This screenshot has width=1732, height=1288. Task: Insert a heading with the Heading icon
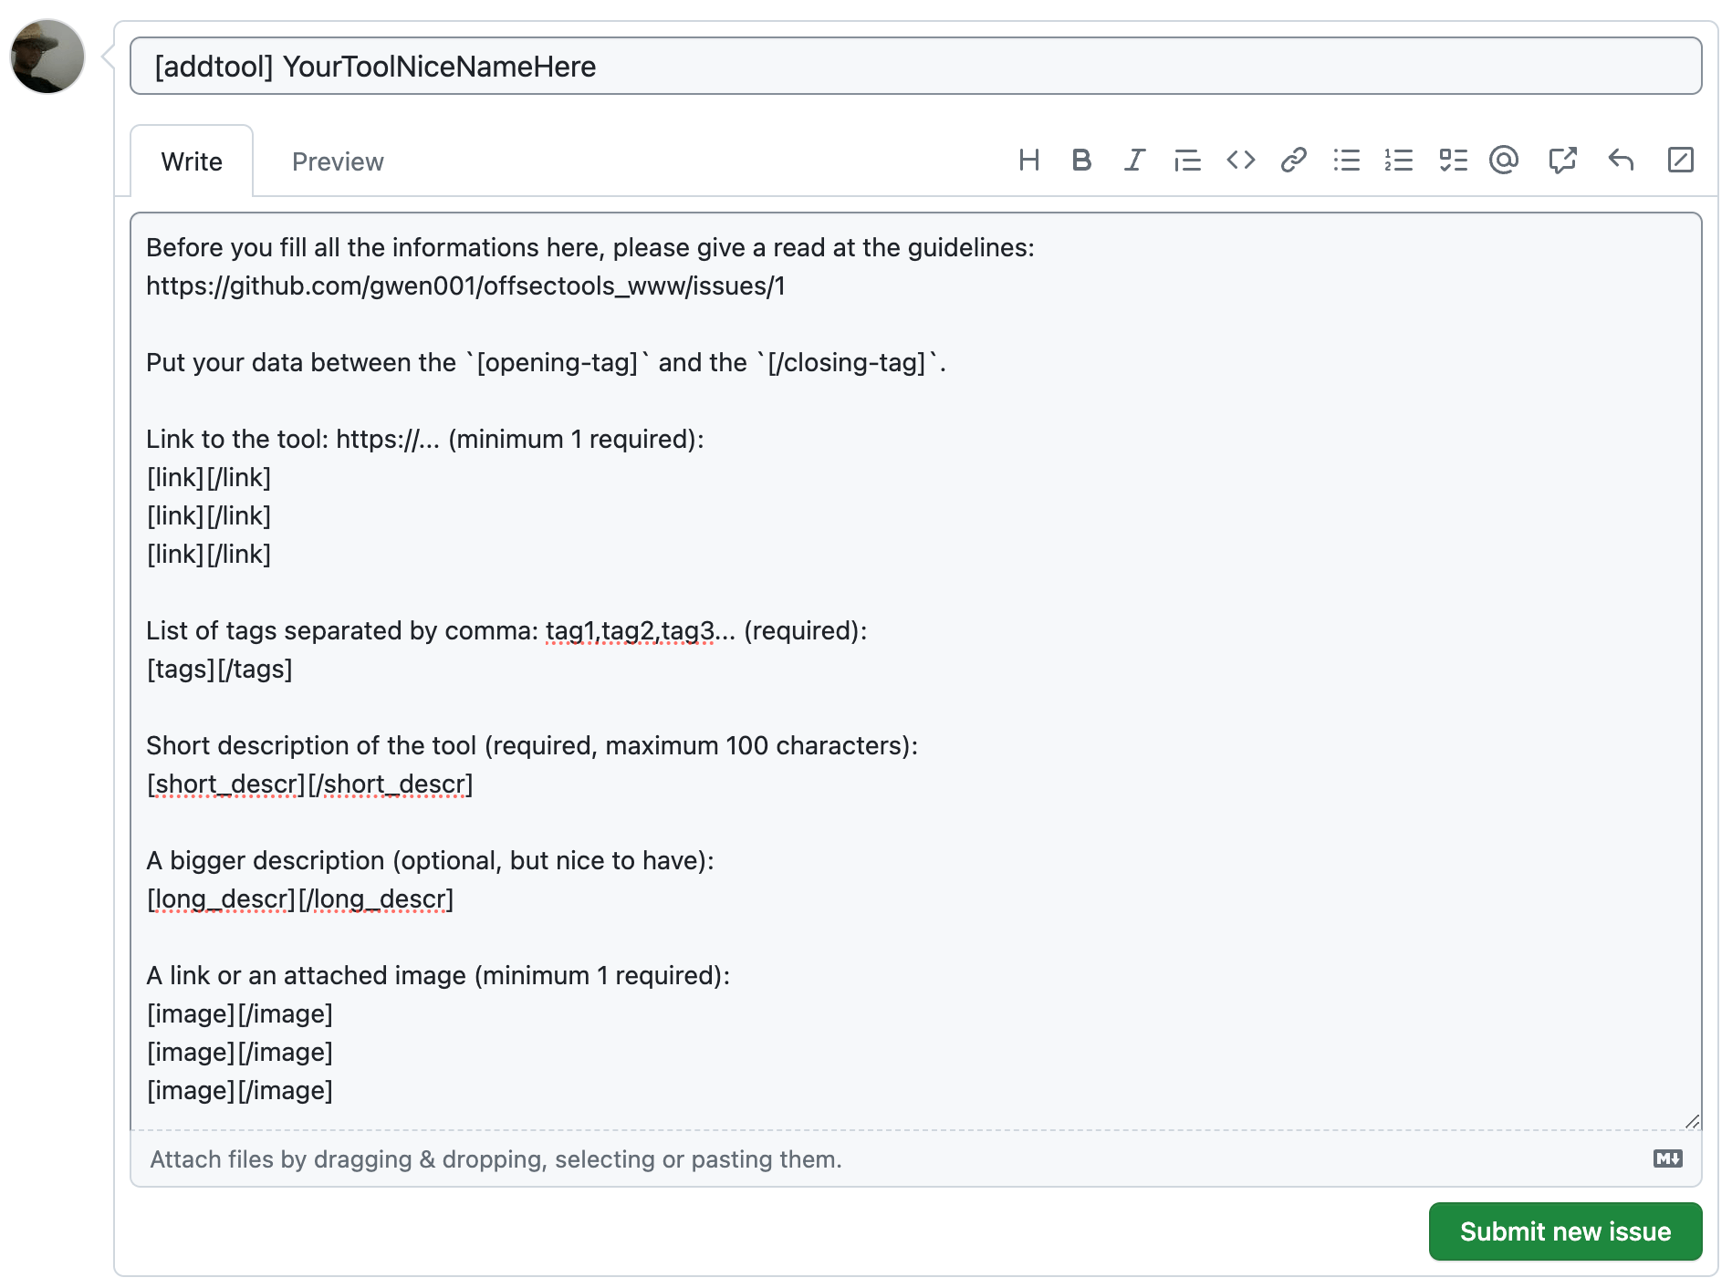point(1029,161)
